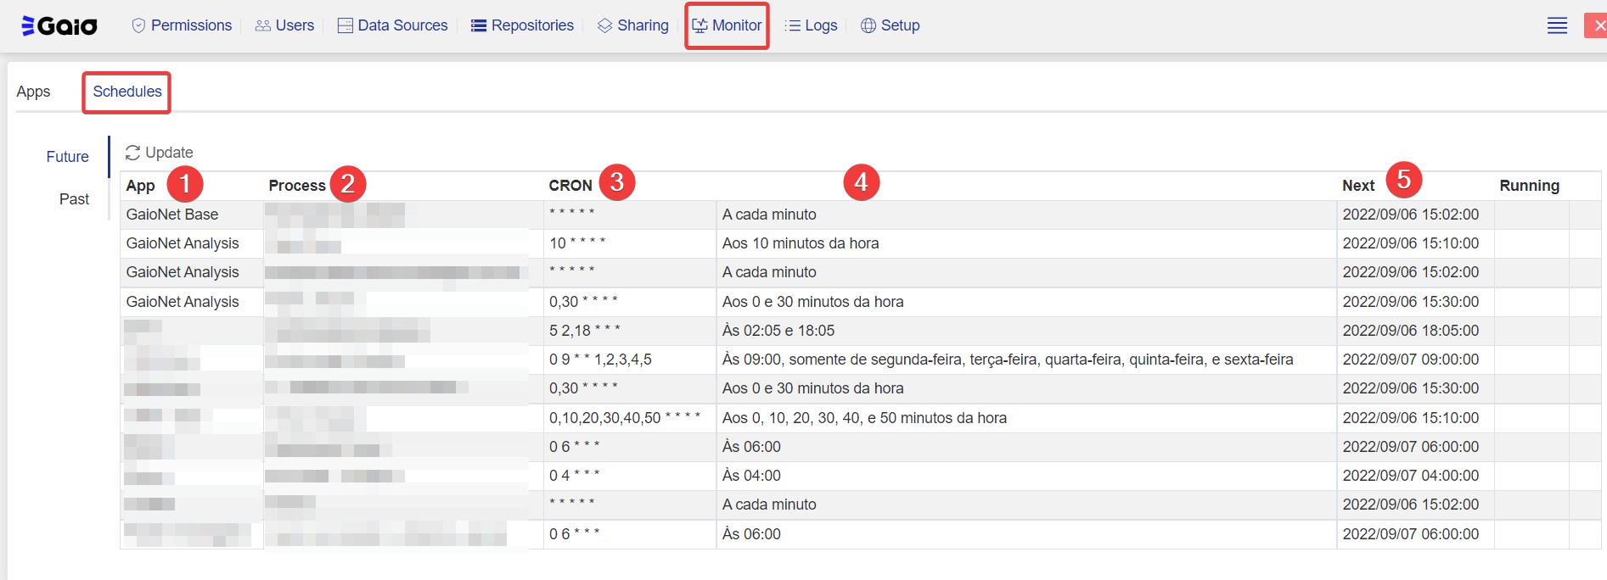Click next time 2022/09/07 09:00:00
This screenshot has height=580, width=1607.
click(1410, 360)
